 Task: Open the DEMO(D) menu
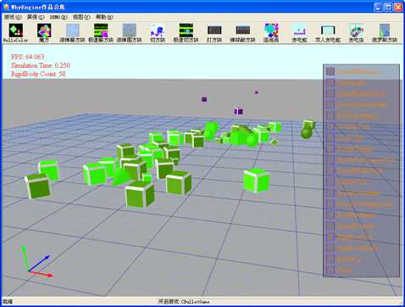click(x=58, y=17)
